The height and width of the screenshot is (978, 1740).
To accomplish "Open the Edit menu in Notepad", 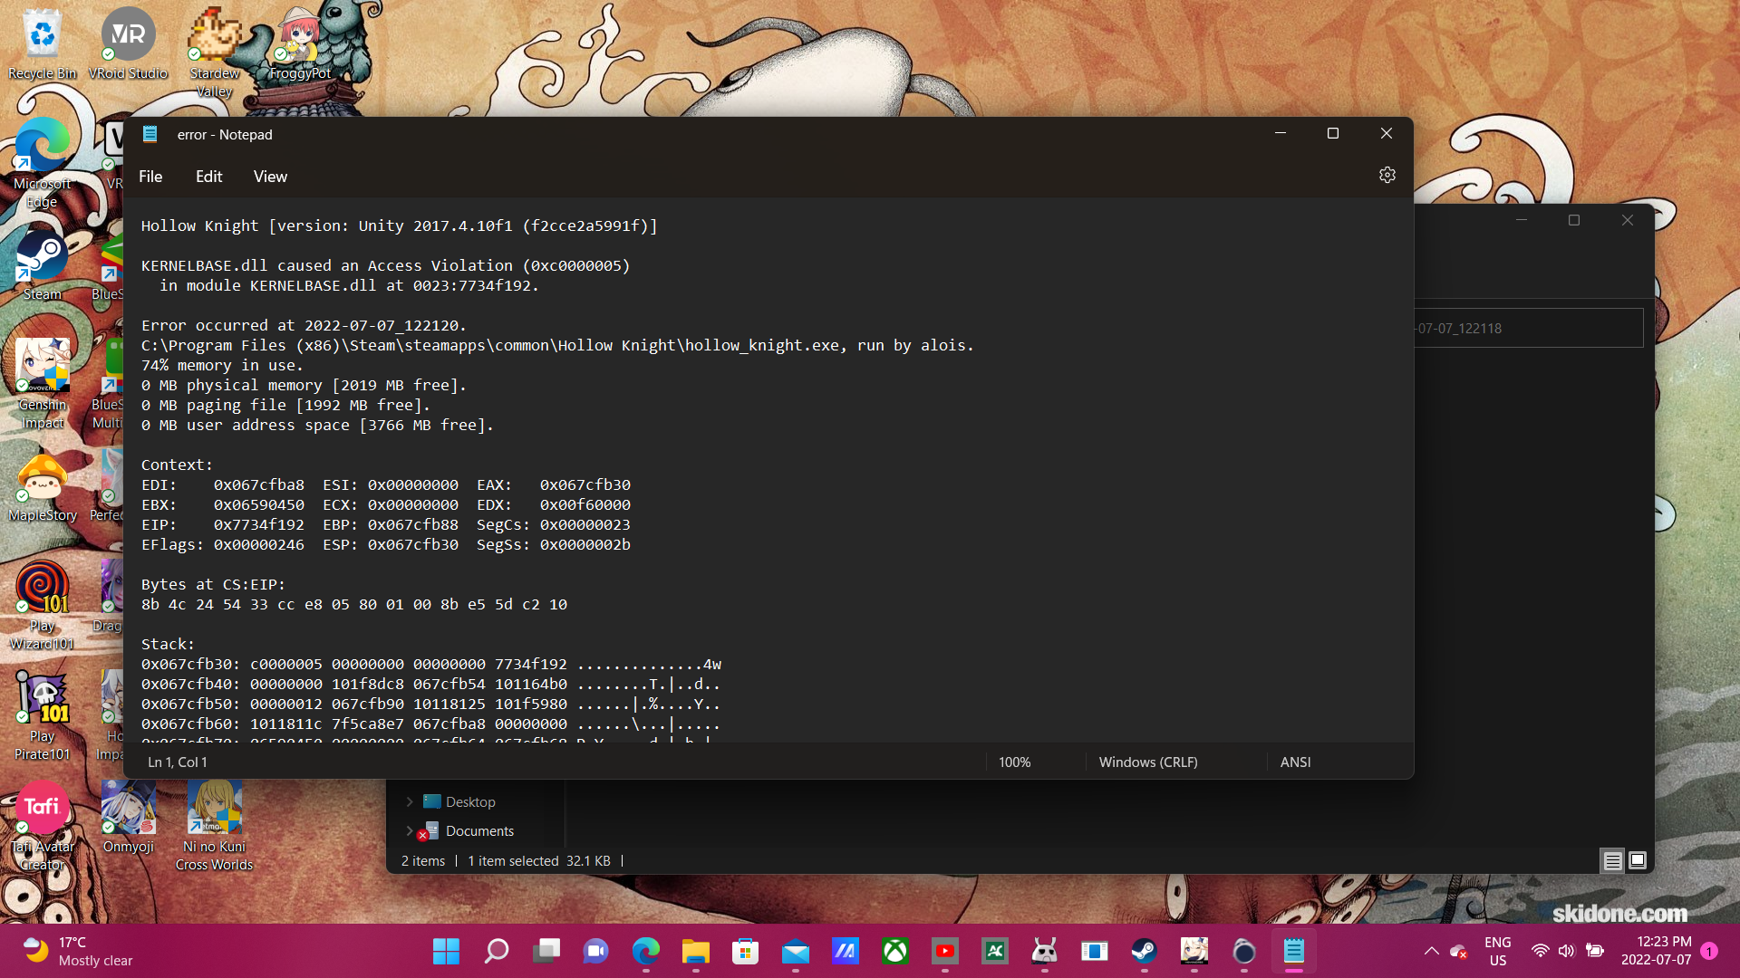I will 208,177.
